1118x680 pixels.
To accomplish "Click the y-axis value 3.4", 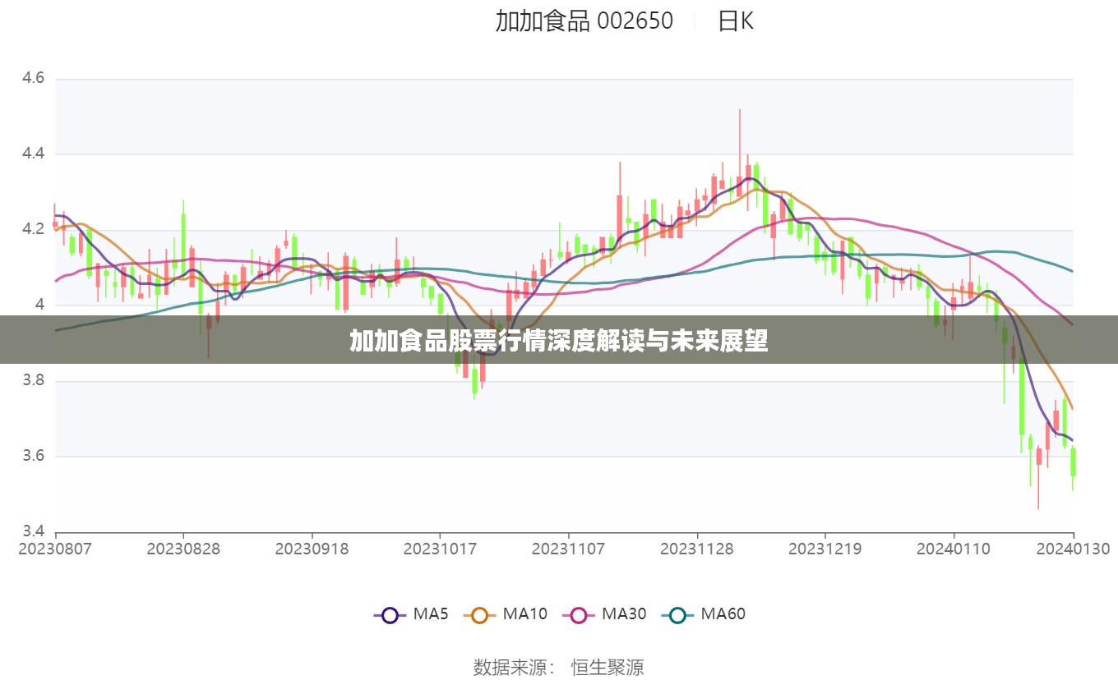I will click(x=34, y=531).
